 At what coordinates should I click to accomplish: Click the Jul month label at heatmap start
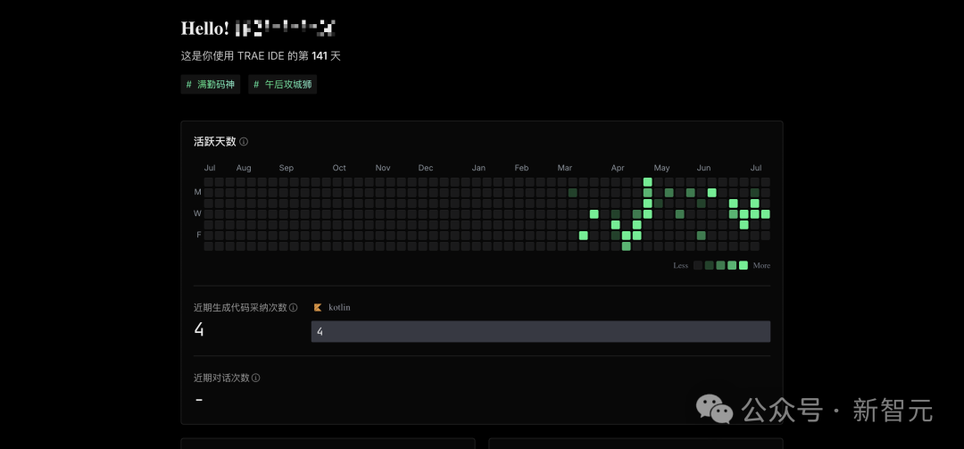click(x=210, y=168)
